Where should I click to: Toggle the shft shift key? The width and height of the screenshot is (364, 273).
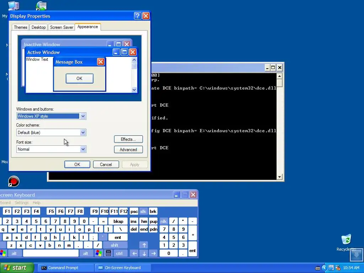(x=115, y=245)
